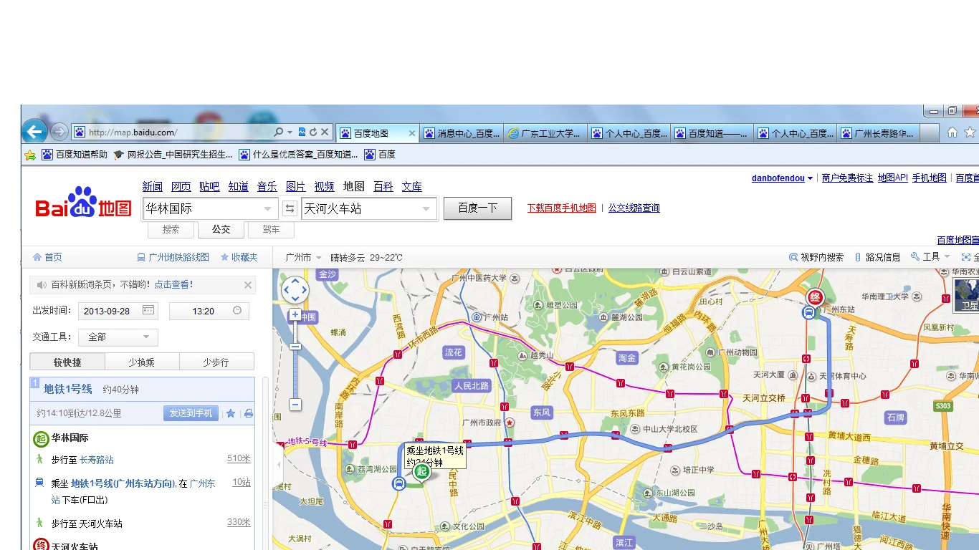Click the map zoom in plus button

pos(295,315)
